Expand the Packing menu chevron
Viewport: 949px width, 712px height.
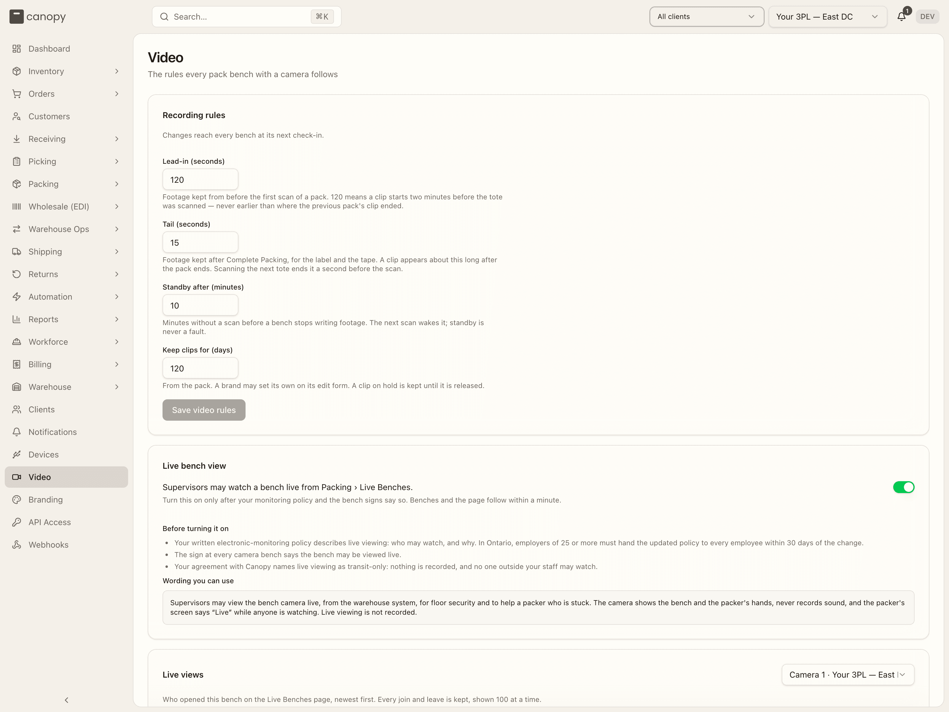[117, 184]
